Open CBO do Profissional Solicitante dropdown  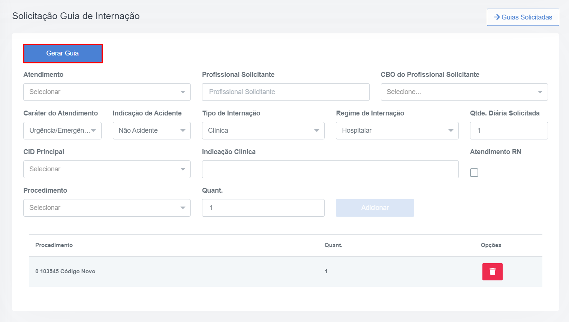coord(464,92)
